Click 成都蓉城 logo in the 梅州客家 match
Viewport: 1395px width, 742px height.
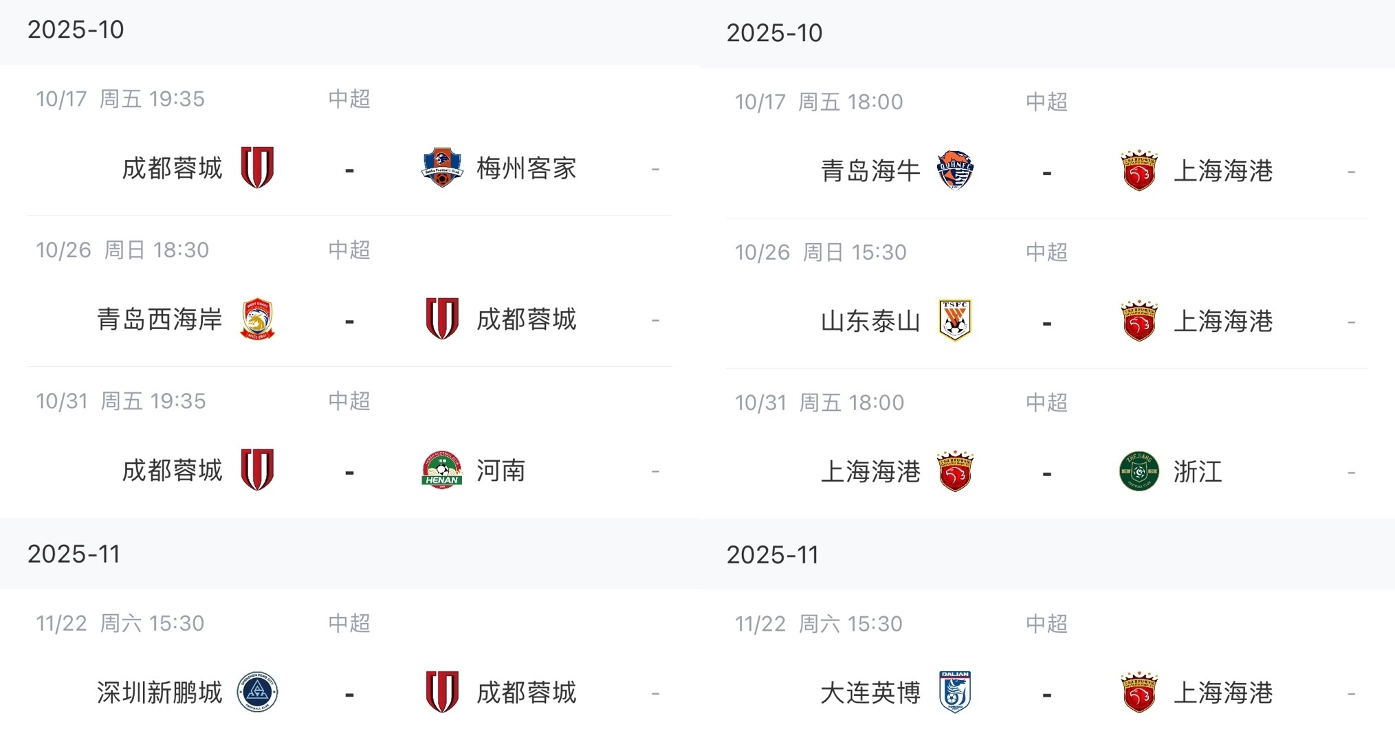(258, 168)
